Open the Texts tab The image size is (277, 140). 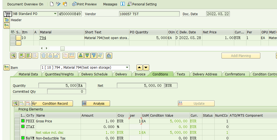pos(181,74)
